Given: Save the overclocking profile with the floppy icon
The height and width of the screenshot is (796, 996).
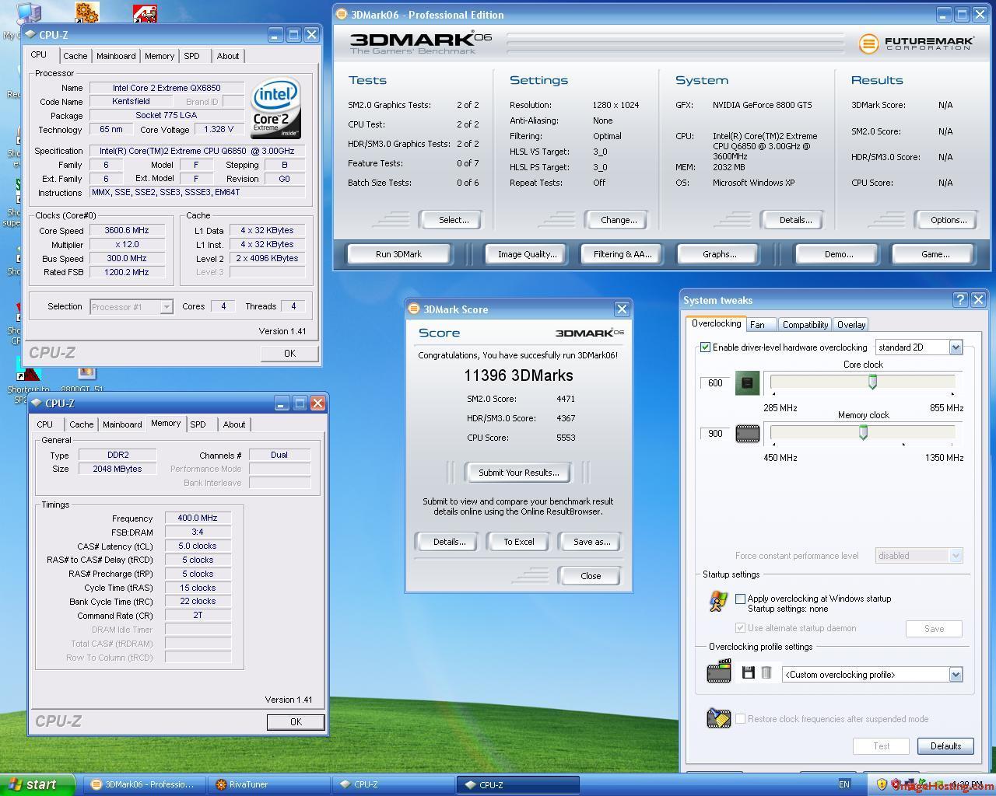Looking at the screenshot, I should pyautogui.click(x=749, y=673).
